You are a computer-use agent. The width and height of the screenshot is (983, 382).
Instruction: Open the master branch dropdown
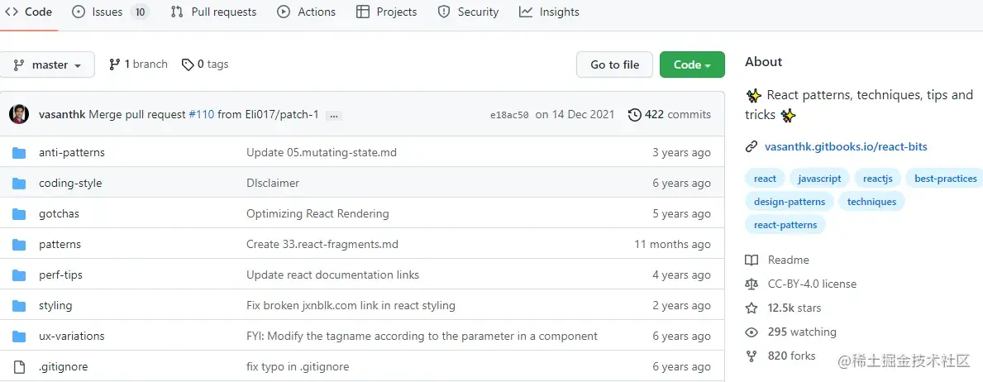[x=47, y=65]
